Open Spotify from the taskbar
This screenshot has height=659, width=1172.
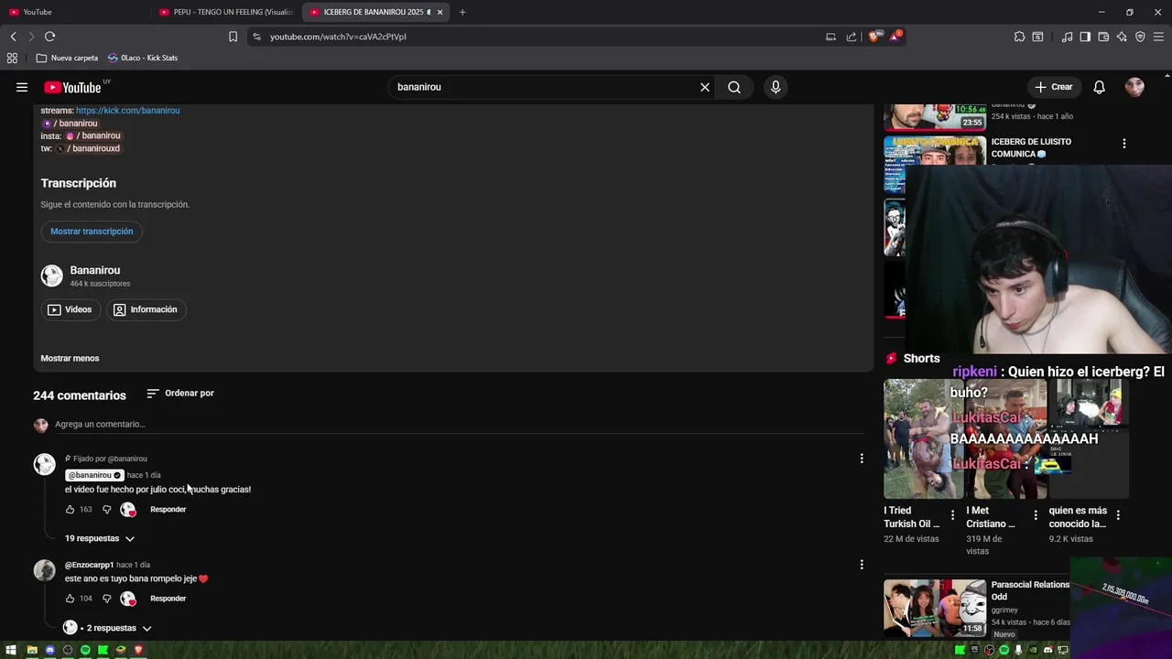[85, 650]
